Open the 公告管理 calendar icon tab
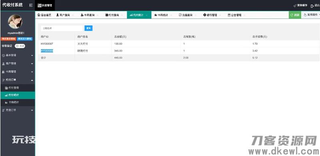The width and height of the screenshot is (320, 156). tap(229, 15)
